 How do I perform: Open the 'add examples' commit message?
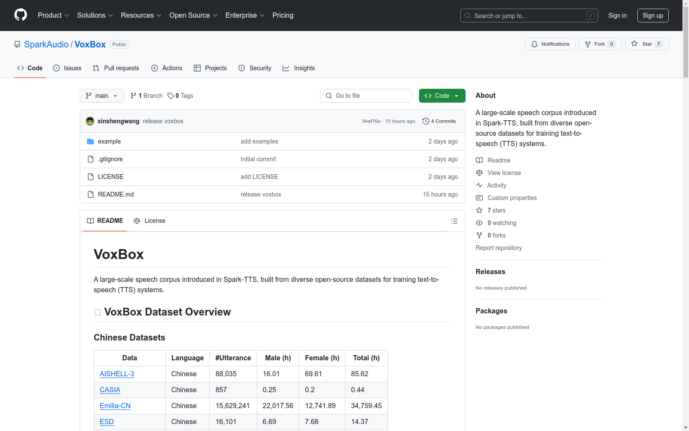(259, 141)
